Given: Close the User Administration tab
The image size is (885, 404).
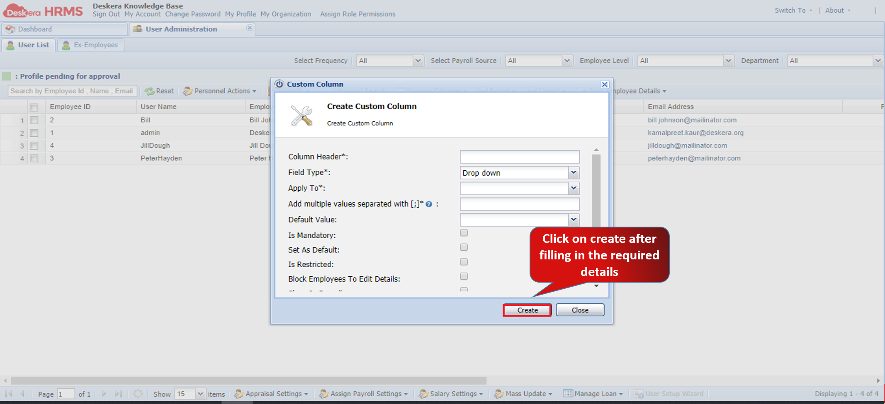Looking at the screenshot, I should tap(249, 28).
